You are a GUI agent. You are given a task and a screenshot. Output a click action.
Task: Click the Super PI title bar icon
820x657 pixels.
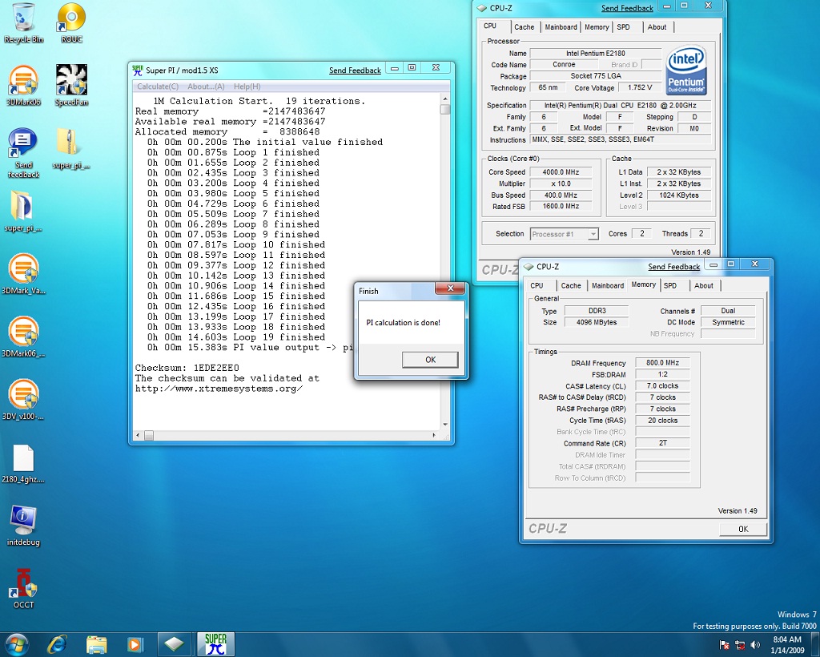[138, 70]
